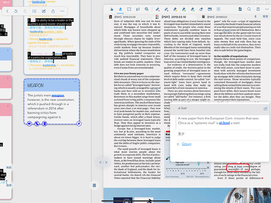Open the 'at least' link in popup
This screenshot has width=271, height=203.
pyautogui.click(x=224, y=123)
